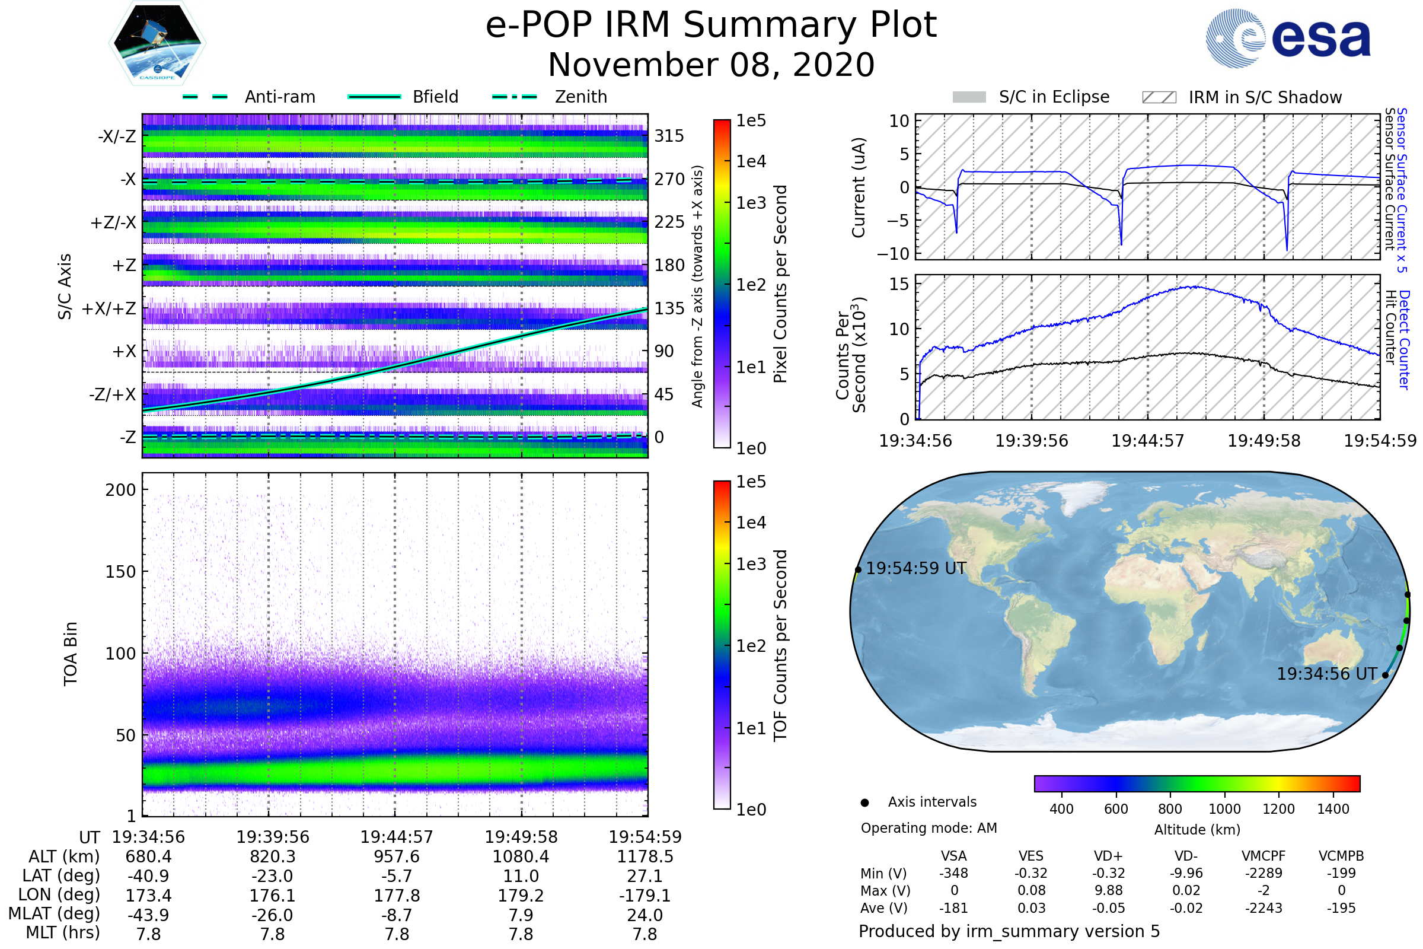The image size is (1423, 949).
Task: Click the Pixel Counts per Second colorbar
Action: click(722, 284)
